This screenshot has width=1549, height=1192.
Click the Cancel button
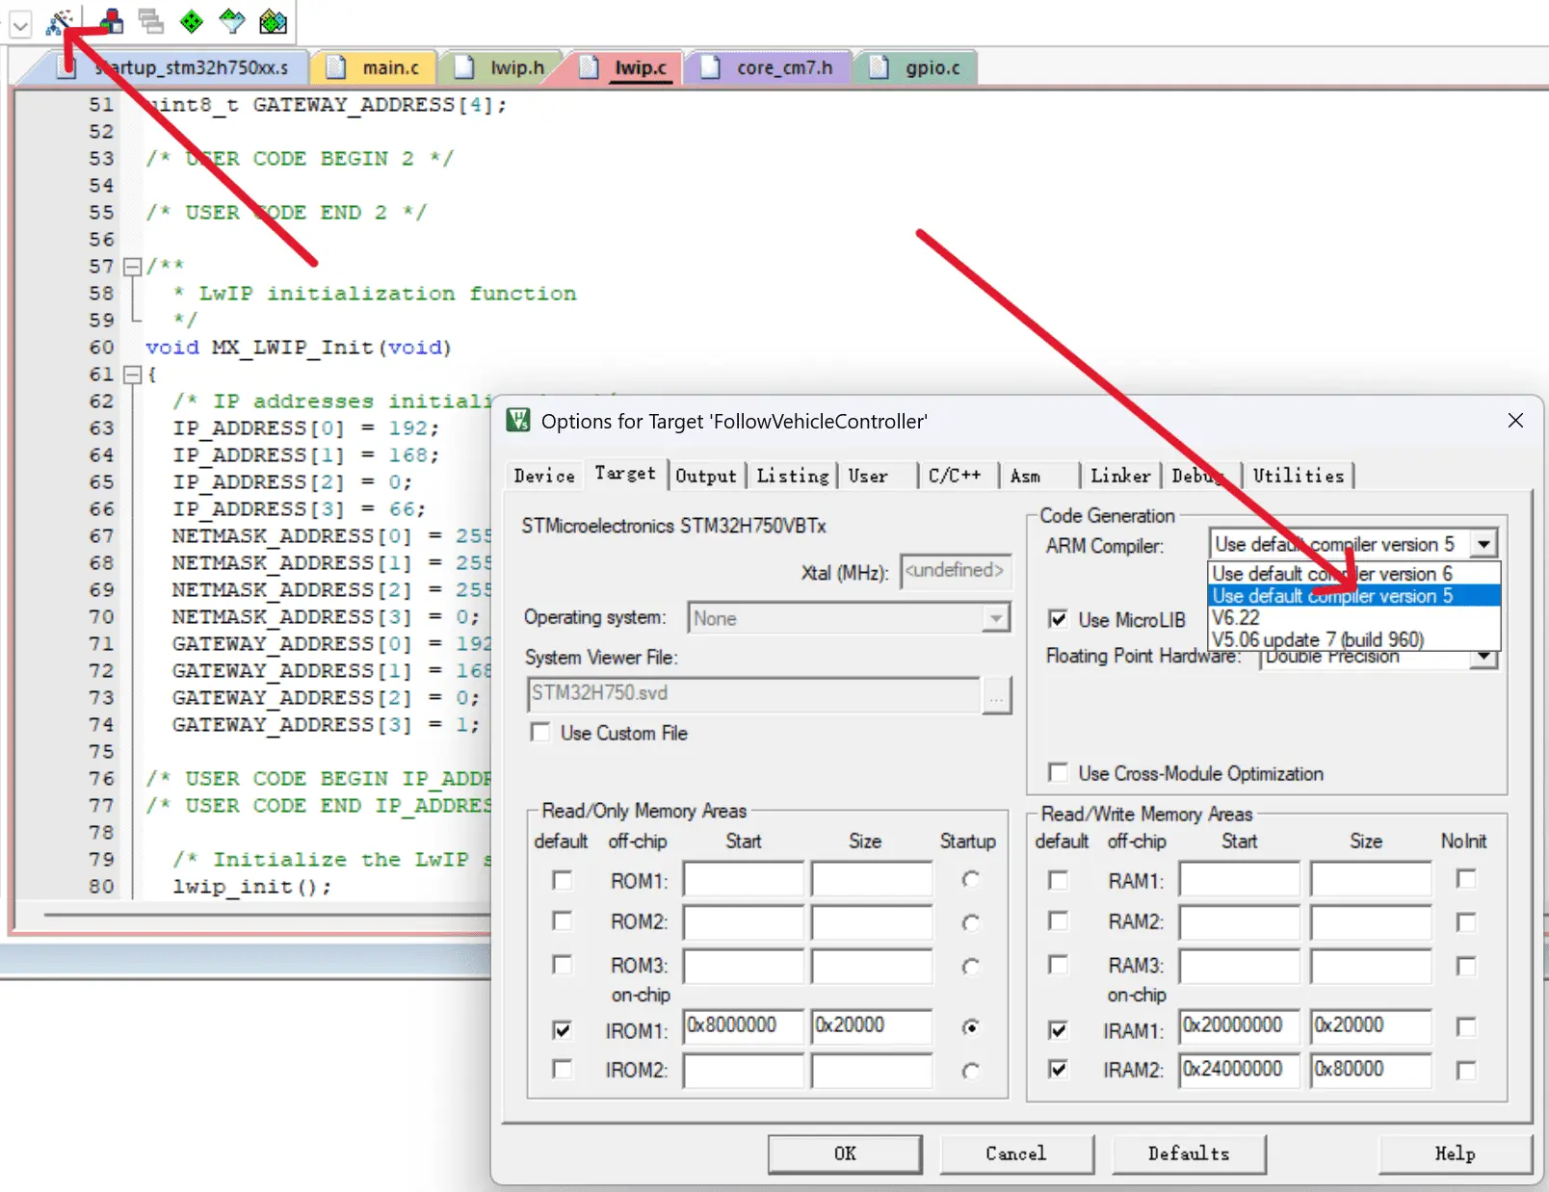click(1016, 1153)
